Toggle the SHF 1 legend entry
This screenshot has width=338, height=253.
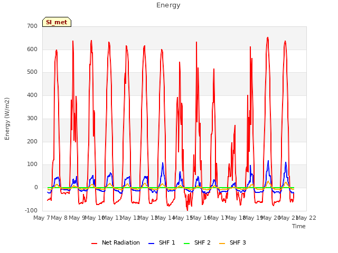click(x=162, y=242)
